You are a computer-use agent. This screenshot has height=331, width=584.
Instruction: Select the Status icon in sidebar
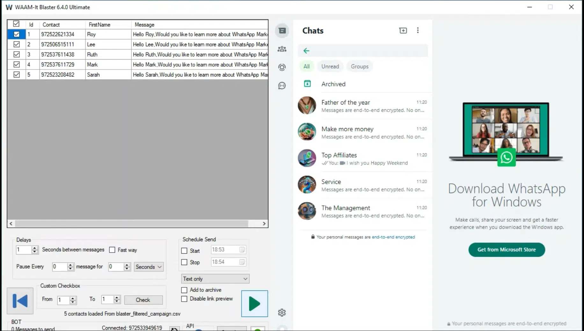coord(282,67)
